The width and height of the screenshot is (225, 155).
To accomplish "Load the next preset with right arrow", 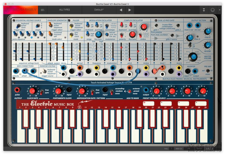I will click(x=129, y=10).
